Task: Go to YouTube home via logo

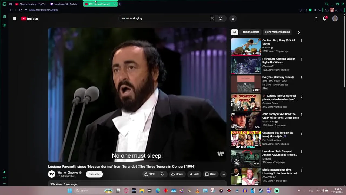Action: click(29, 18)
